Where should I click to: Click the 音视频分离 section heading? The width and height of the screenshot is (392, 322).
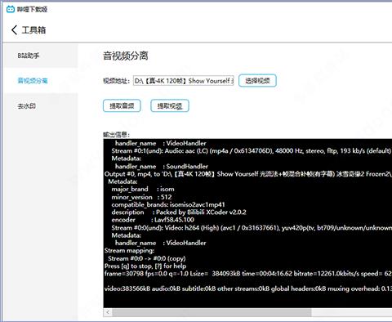[x=126, y=56]
